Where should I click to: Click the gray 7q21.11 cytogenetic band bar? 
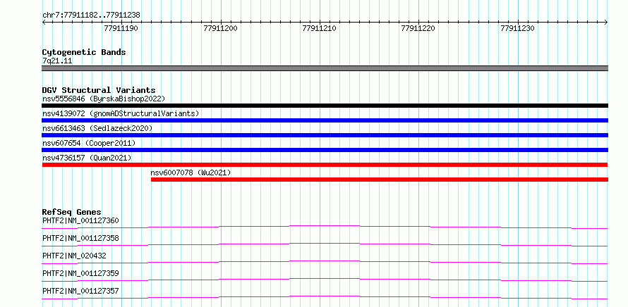(x=325, y=68)
